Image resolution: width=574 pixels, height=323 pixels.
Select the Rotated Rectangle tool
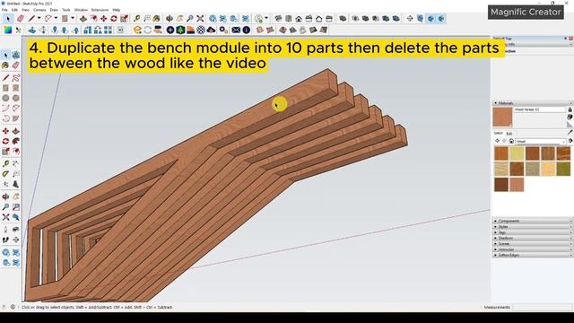[x=16, y=88]
